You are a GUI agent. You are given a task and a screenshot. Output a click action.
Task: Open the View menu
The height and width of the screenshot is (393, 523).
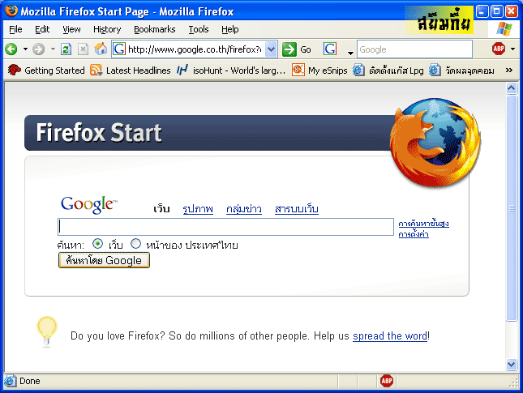tap(71, 29)
